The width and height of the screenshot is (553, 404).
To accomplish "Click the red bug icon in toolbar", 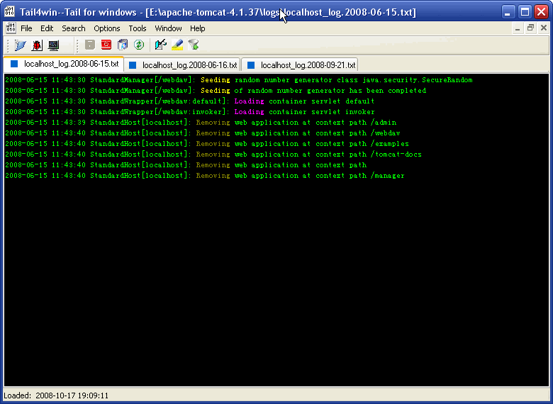I will 36,45.
